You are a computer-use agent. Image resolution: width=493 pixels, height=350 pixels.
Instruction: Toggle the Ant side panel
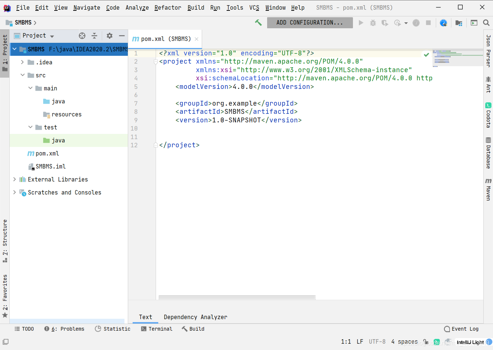(x=488, y=84)
